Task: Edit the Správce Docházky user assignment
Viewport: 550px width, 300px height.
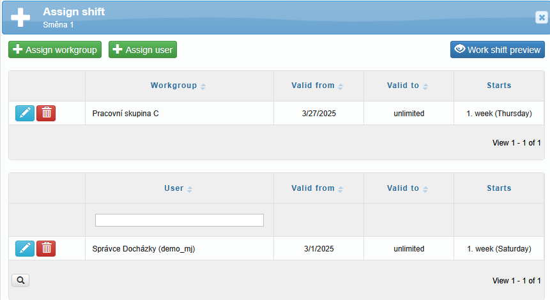Action: coord(25,248)
